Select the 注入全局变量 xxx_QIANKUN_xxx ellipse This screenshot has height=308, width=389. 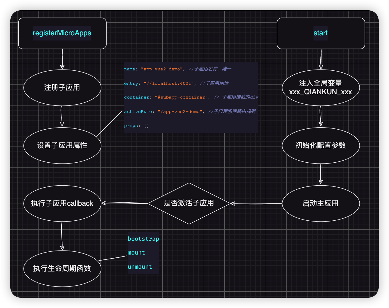click(x=321, y=88)
